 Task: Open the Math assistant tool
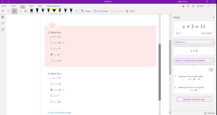pos(130,11)
